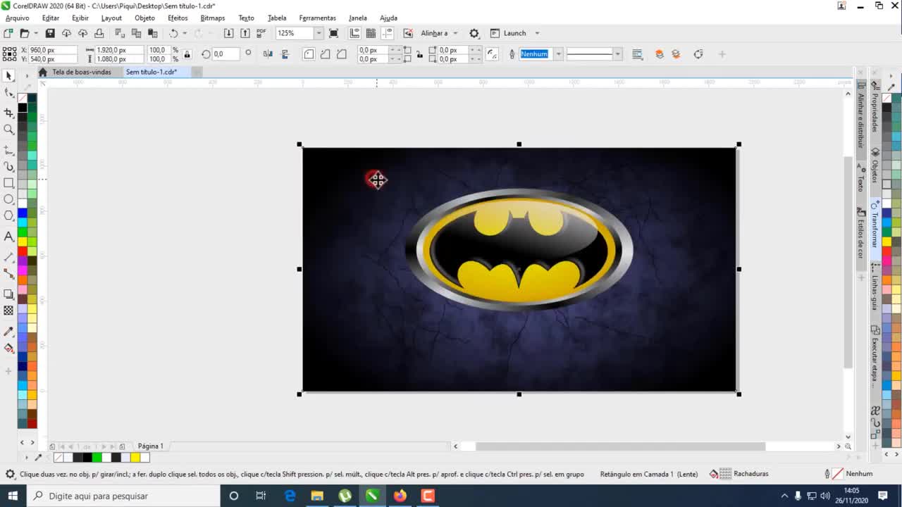The width and height of the screenshot is (902, 507).
Task: Open the zoom level 125% dropdown
Action: pos(319,33)
